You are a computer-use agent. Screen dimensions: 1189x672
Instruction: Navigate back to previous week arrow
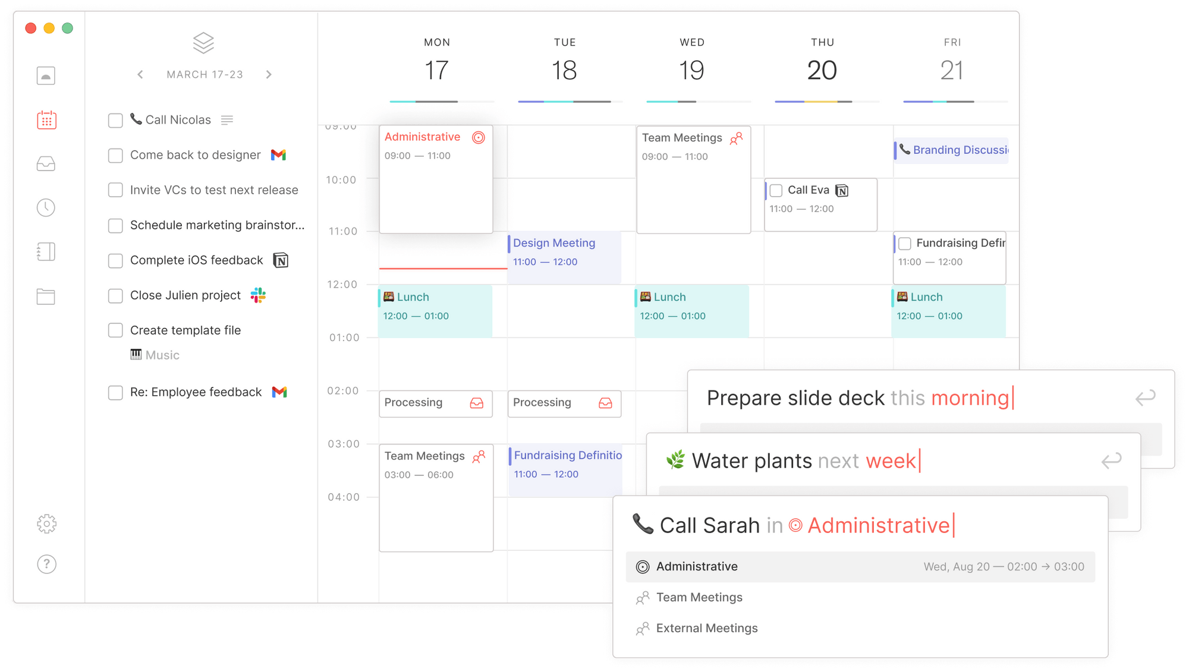tap(140, 74)
